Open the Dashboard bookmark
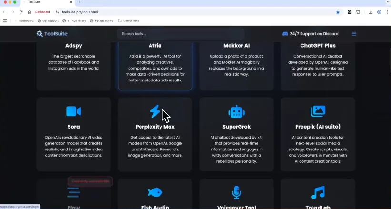 24,20
